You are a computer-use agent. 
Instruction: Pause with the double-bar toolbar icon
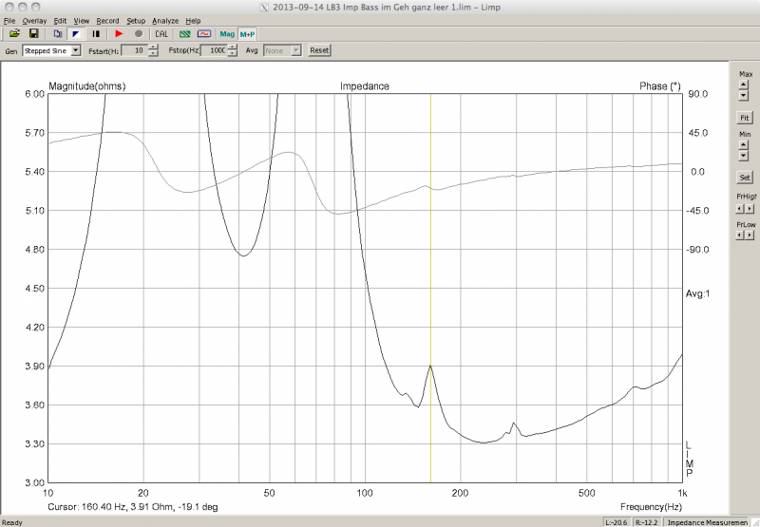96,34
